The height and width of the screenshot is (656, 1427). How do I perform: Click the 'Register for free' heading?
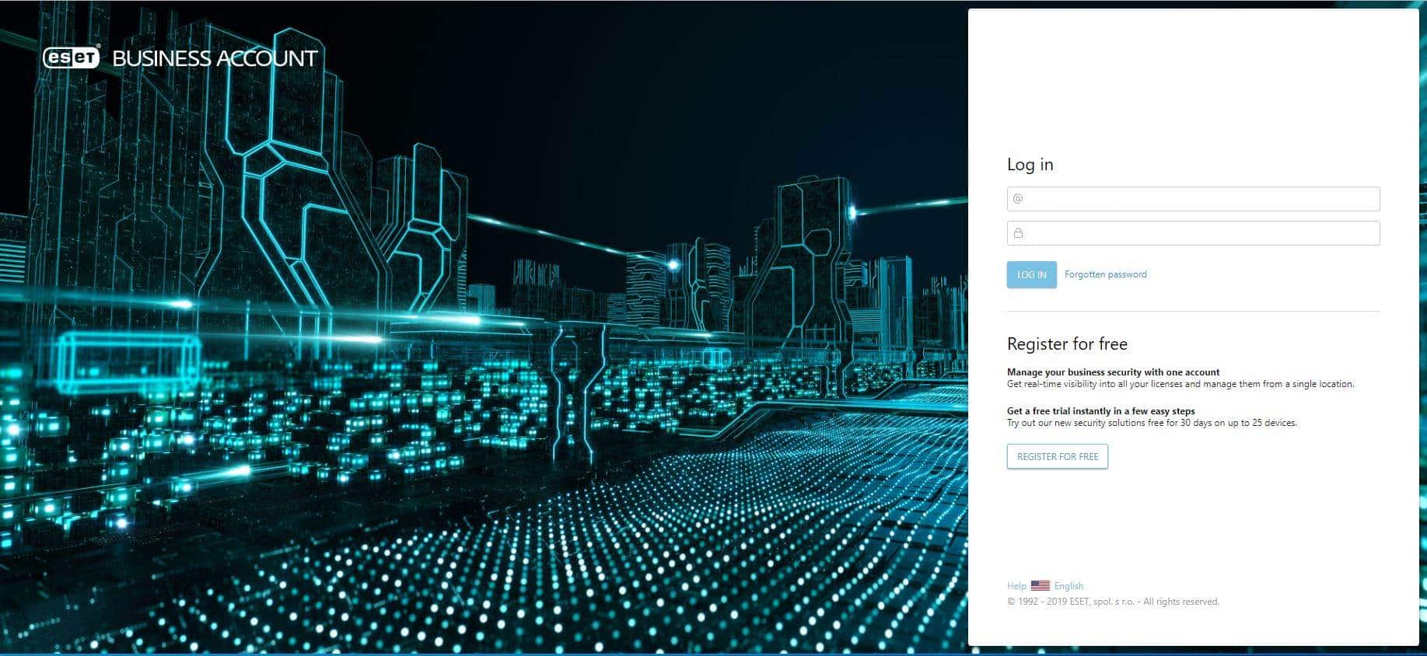[1067, 344]
